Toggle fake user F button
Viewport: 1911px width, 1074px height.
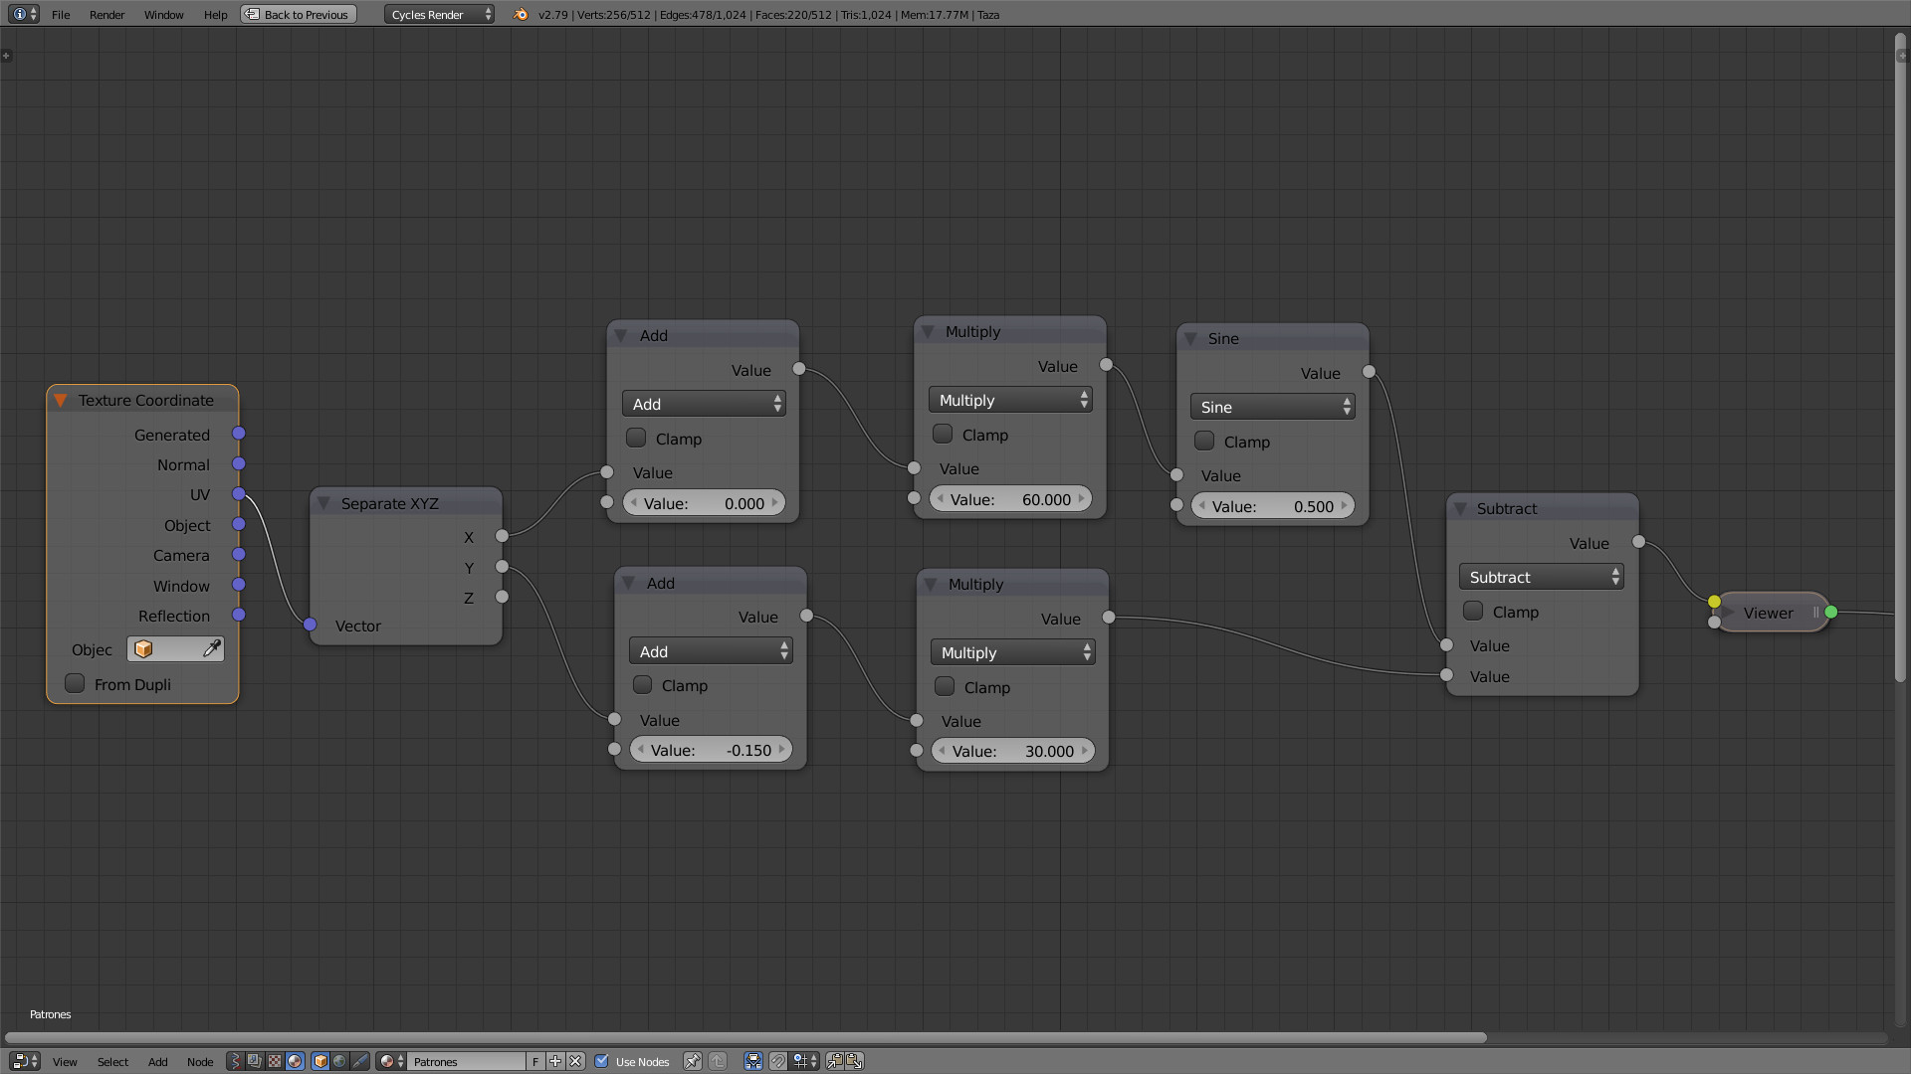click(x=535, y=1061)
